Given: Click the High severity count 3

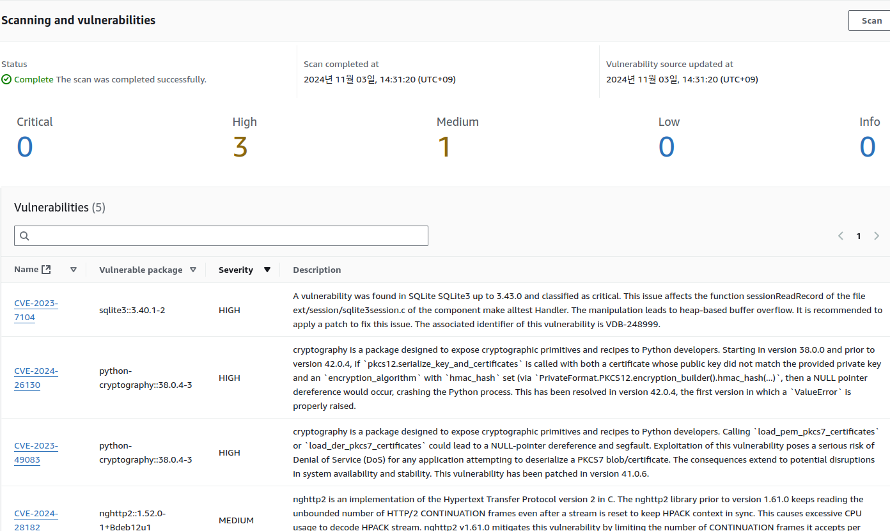Looking at the screenshot, I should (x=240, y=147).
